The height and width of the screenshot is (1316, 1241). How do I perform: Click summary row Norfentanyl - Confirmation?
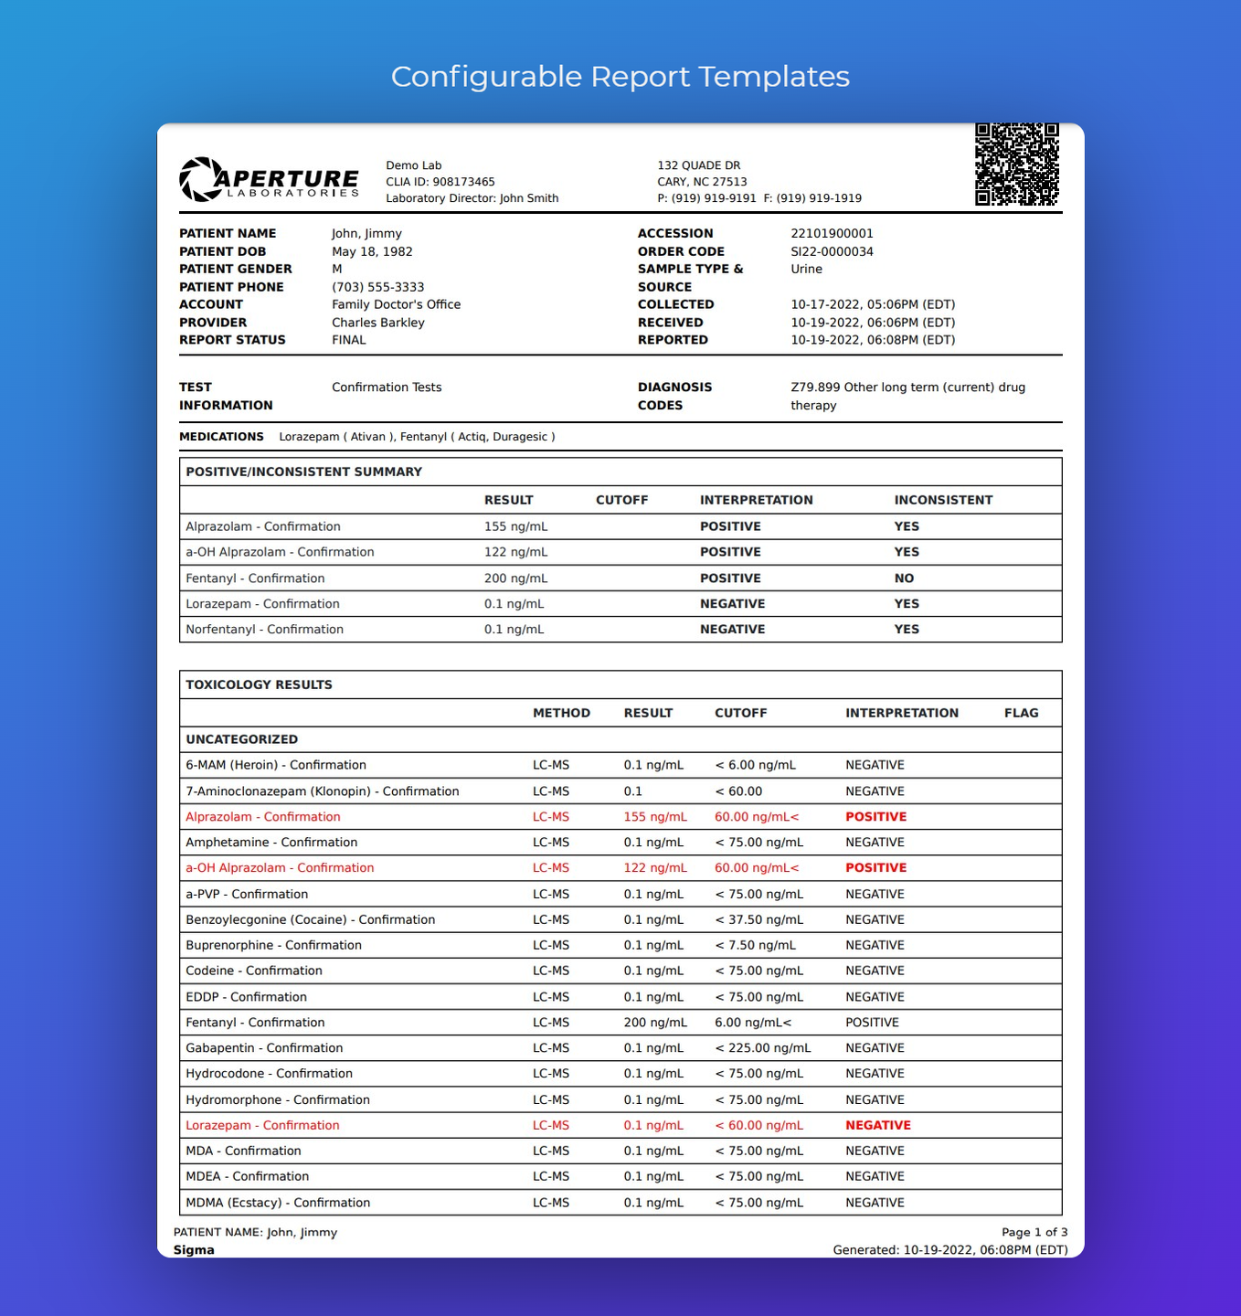tap(620, 630)
